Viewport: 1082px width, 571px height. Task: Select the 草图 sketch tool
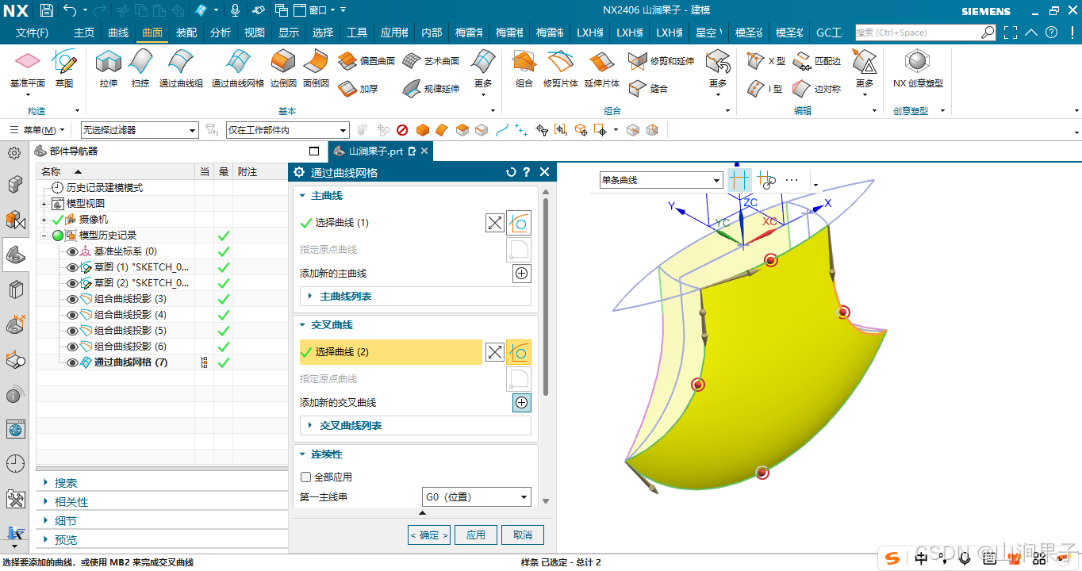coord(64,68)
